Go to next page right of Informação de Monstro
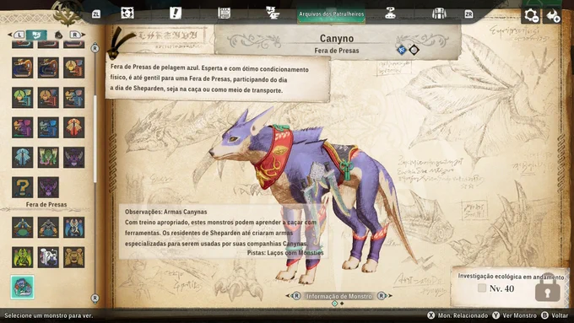This screenshot has height=323, width=574. [x=384, y=296]
